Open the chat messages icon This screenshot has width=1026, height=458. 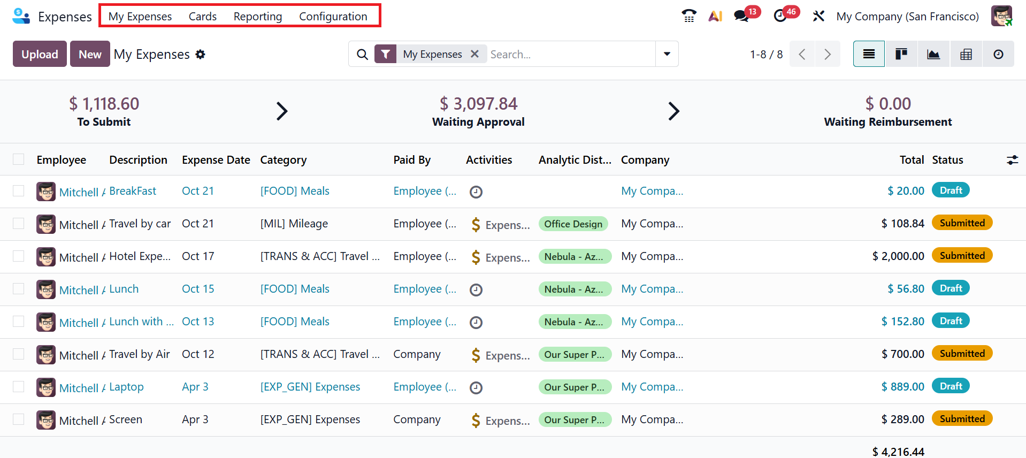741,16
